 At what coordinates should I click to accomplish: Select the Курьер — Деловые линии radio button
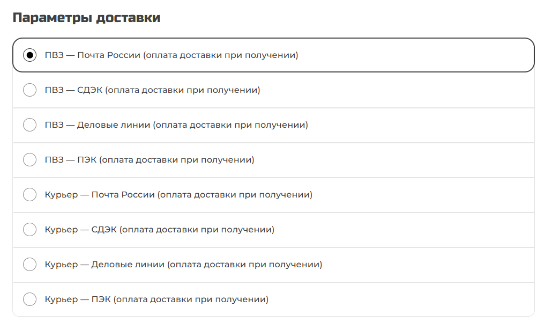[29, 265]
